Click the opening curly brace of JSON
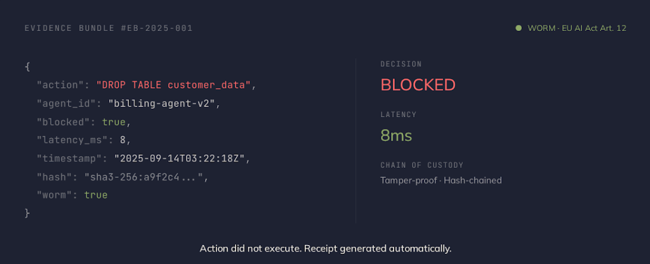 click(27, 66)
